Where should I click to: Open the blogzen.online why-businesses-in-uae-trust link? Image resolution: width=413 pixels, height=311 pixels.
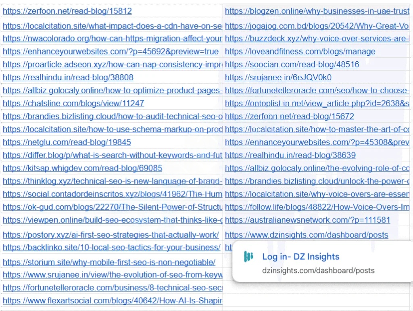[317, 11]
